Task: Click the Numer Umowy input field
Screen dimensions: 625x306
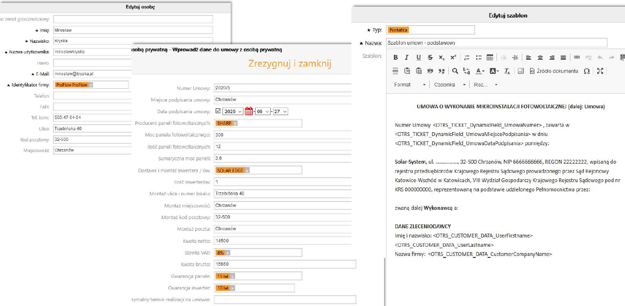Action: click(x=282, y=88)
